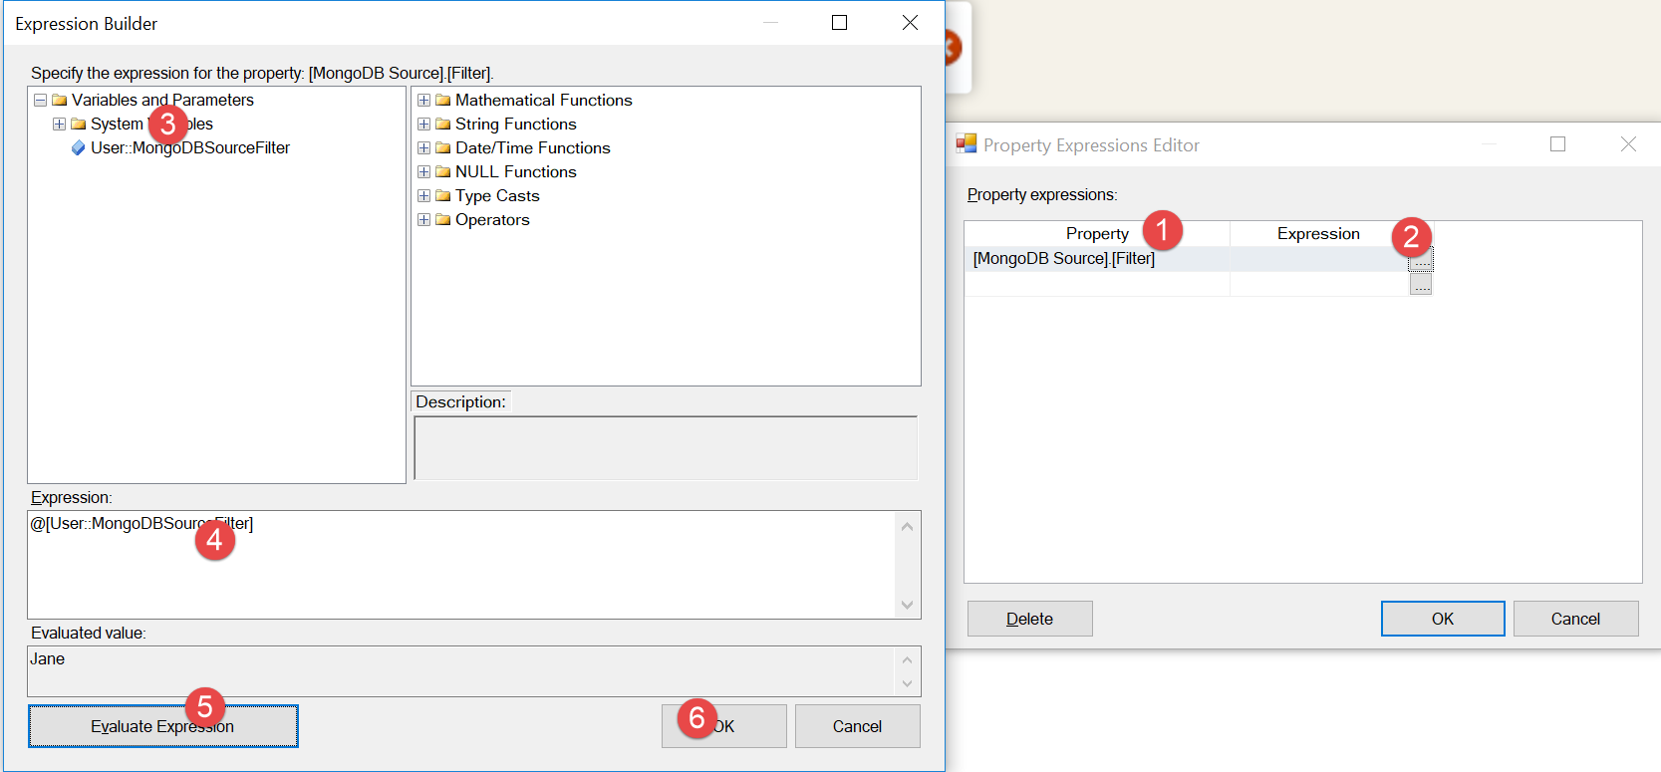Select User::MongoDBSourceFilter tree item
The width and height of the screenshot is (1661, 772).
tap(190, 147)
